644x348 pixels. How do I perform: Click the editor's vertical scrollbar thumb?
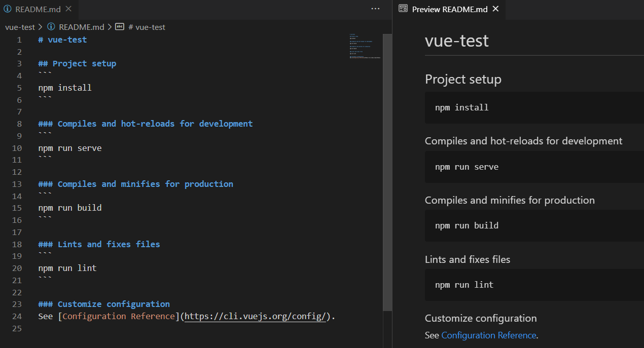[x=387, y=172]
